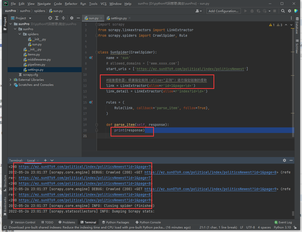
Task: Toggle the Structure tool window
Action: click(5, 181)
